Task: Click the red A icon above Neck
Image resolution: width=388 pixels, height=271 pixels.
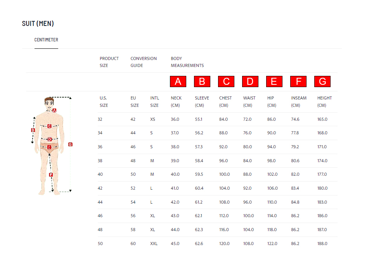Action: [x=178, y=81]
